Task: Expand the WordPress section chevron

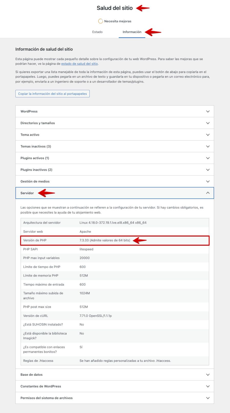Action: [208, 111]
